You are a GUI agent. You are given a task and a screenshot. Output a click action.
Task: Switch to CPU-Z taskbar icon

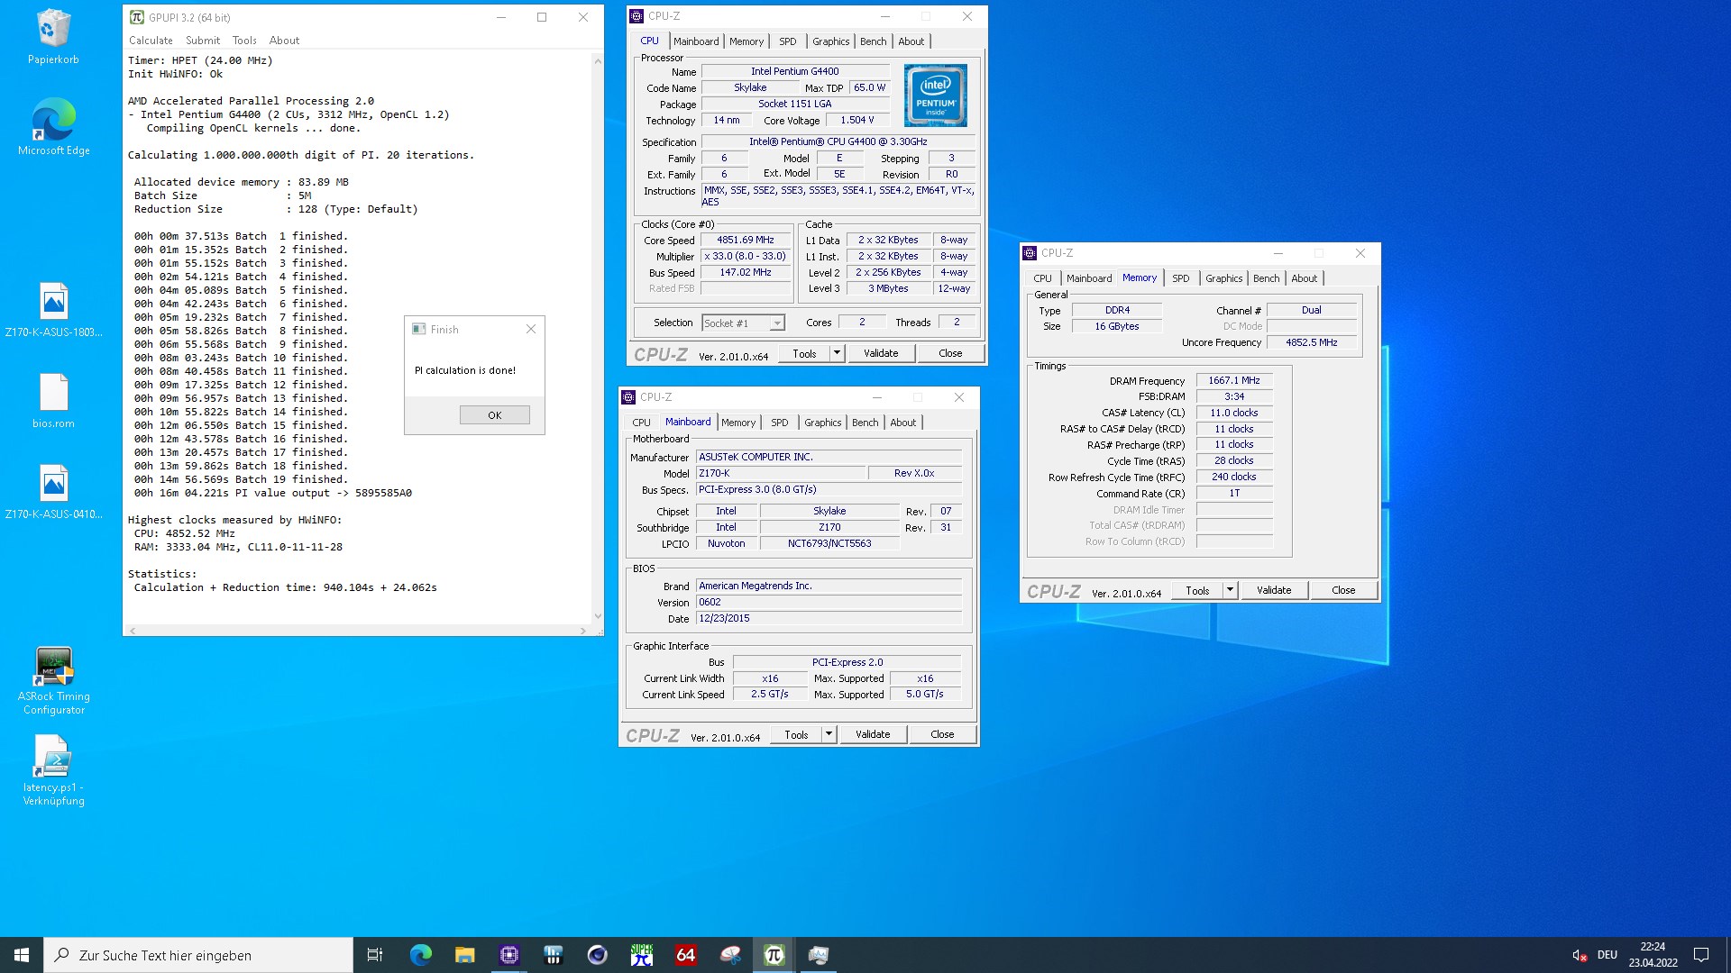point(509,955)
